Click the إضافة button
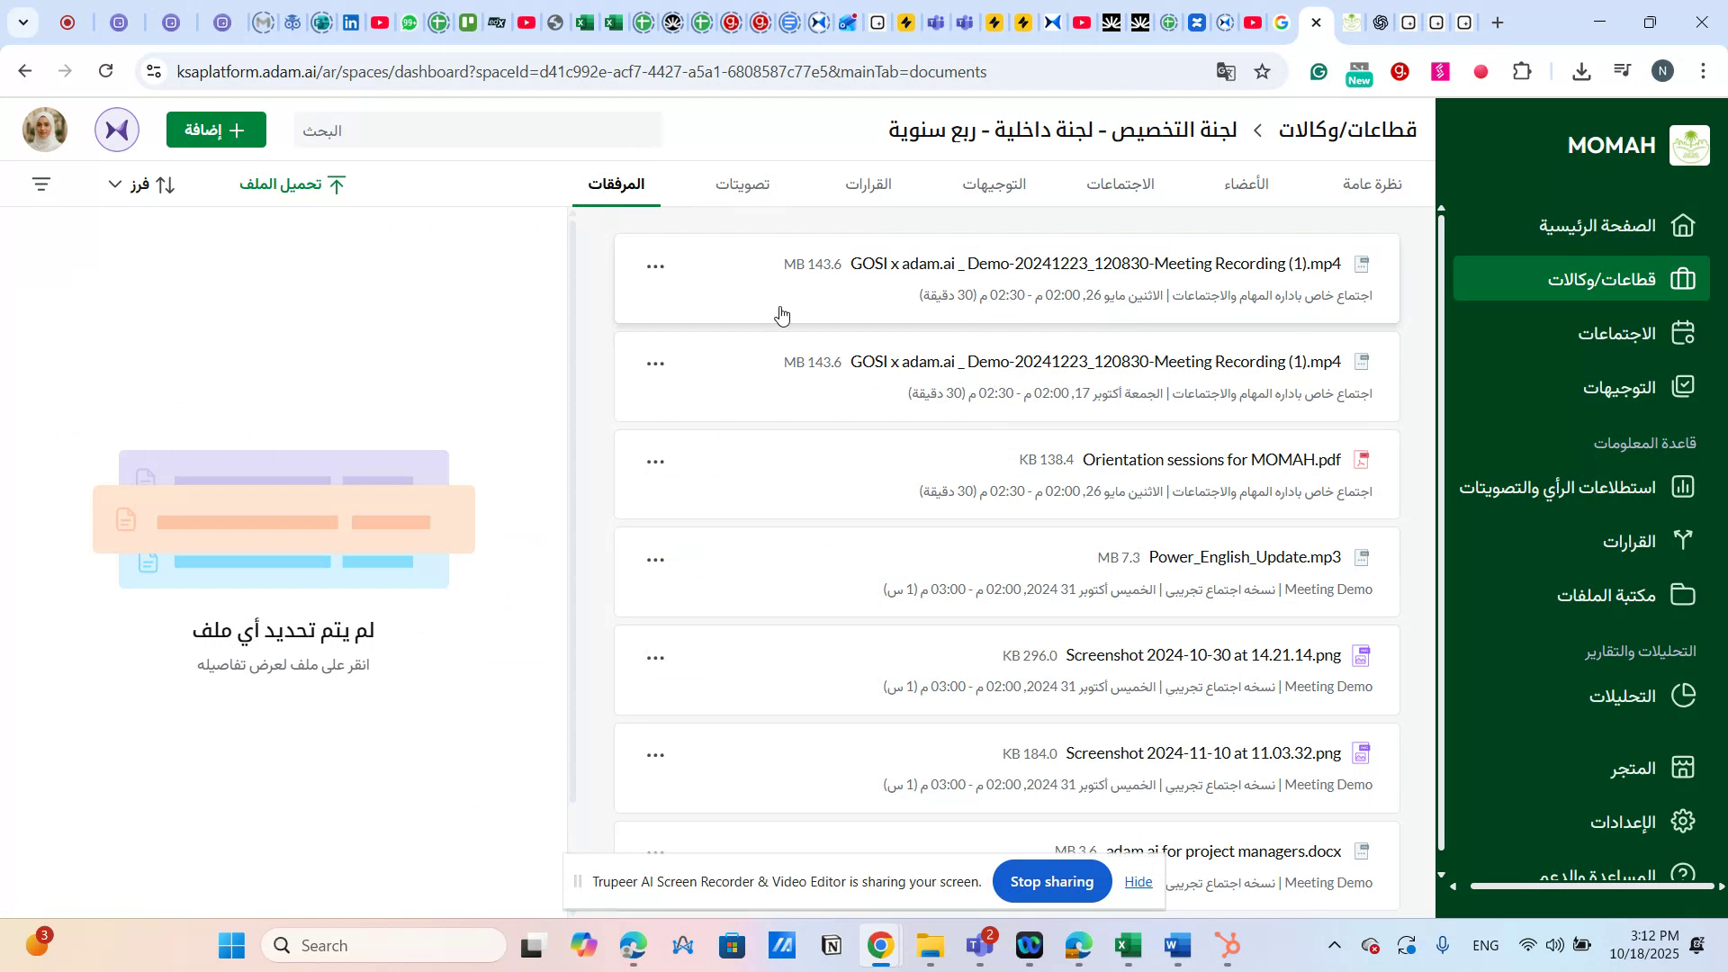1728x972 pixels. [216, 130]
